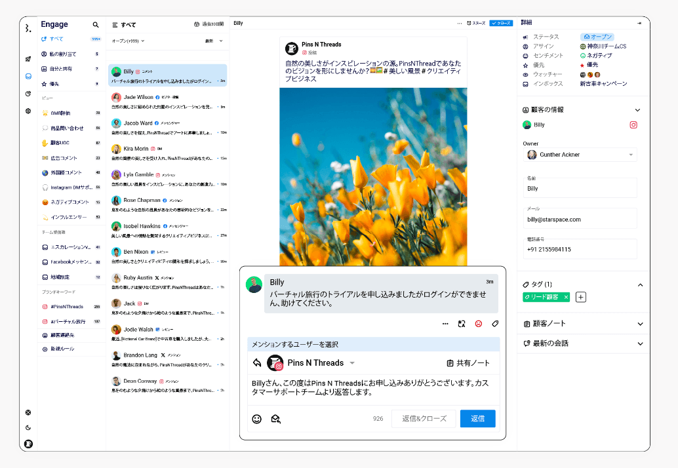Open the オープン(+999) filter dropdown

128,41
